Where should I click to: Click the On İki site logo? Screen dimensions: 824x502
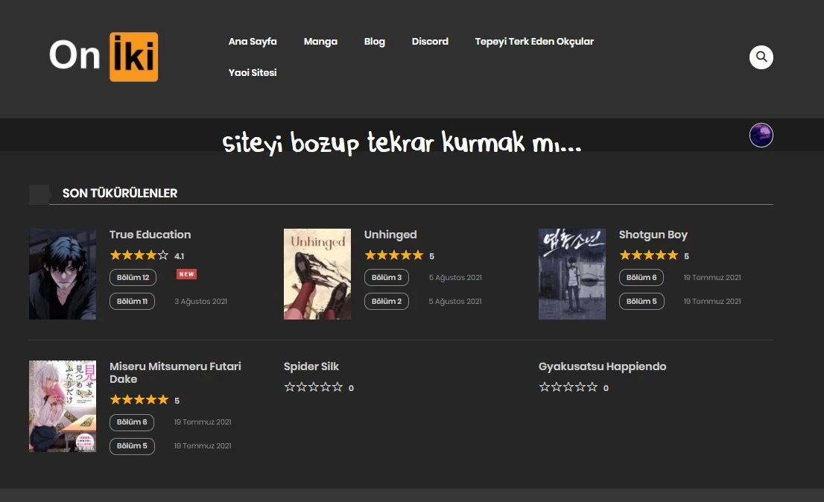click(x=104, y=57)
